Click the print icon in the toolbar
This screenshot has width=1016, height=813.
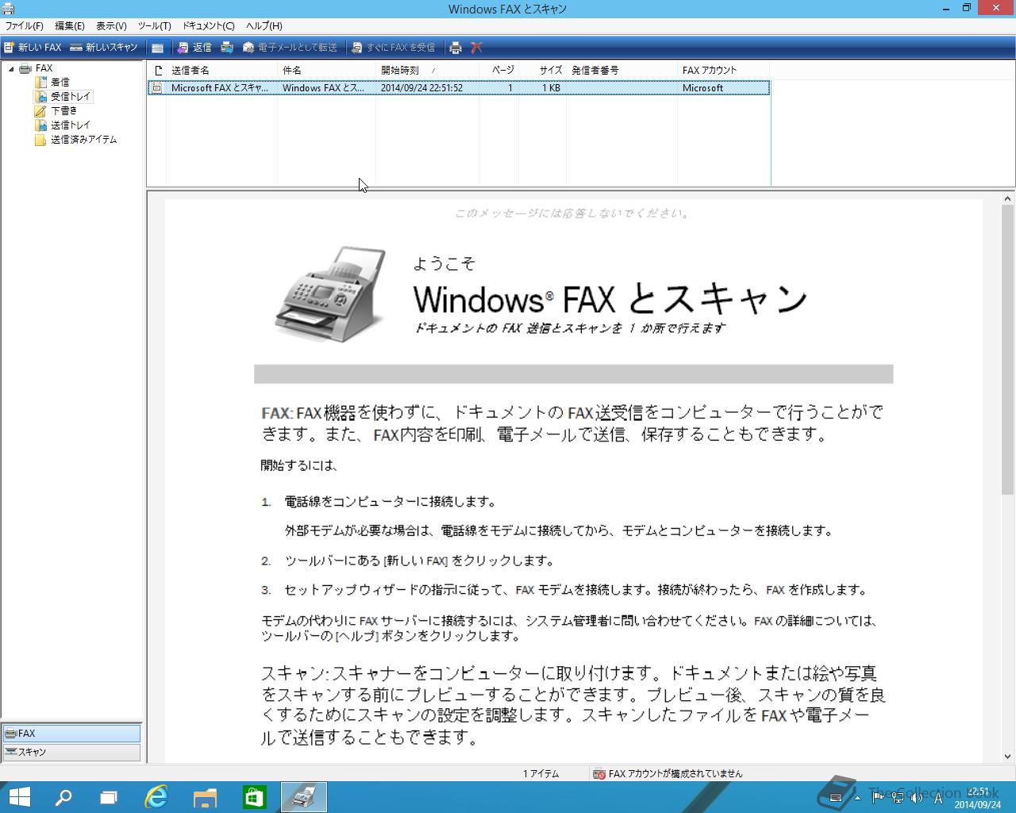click(x=456, y=48)
